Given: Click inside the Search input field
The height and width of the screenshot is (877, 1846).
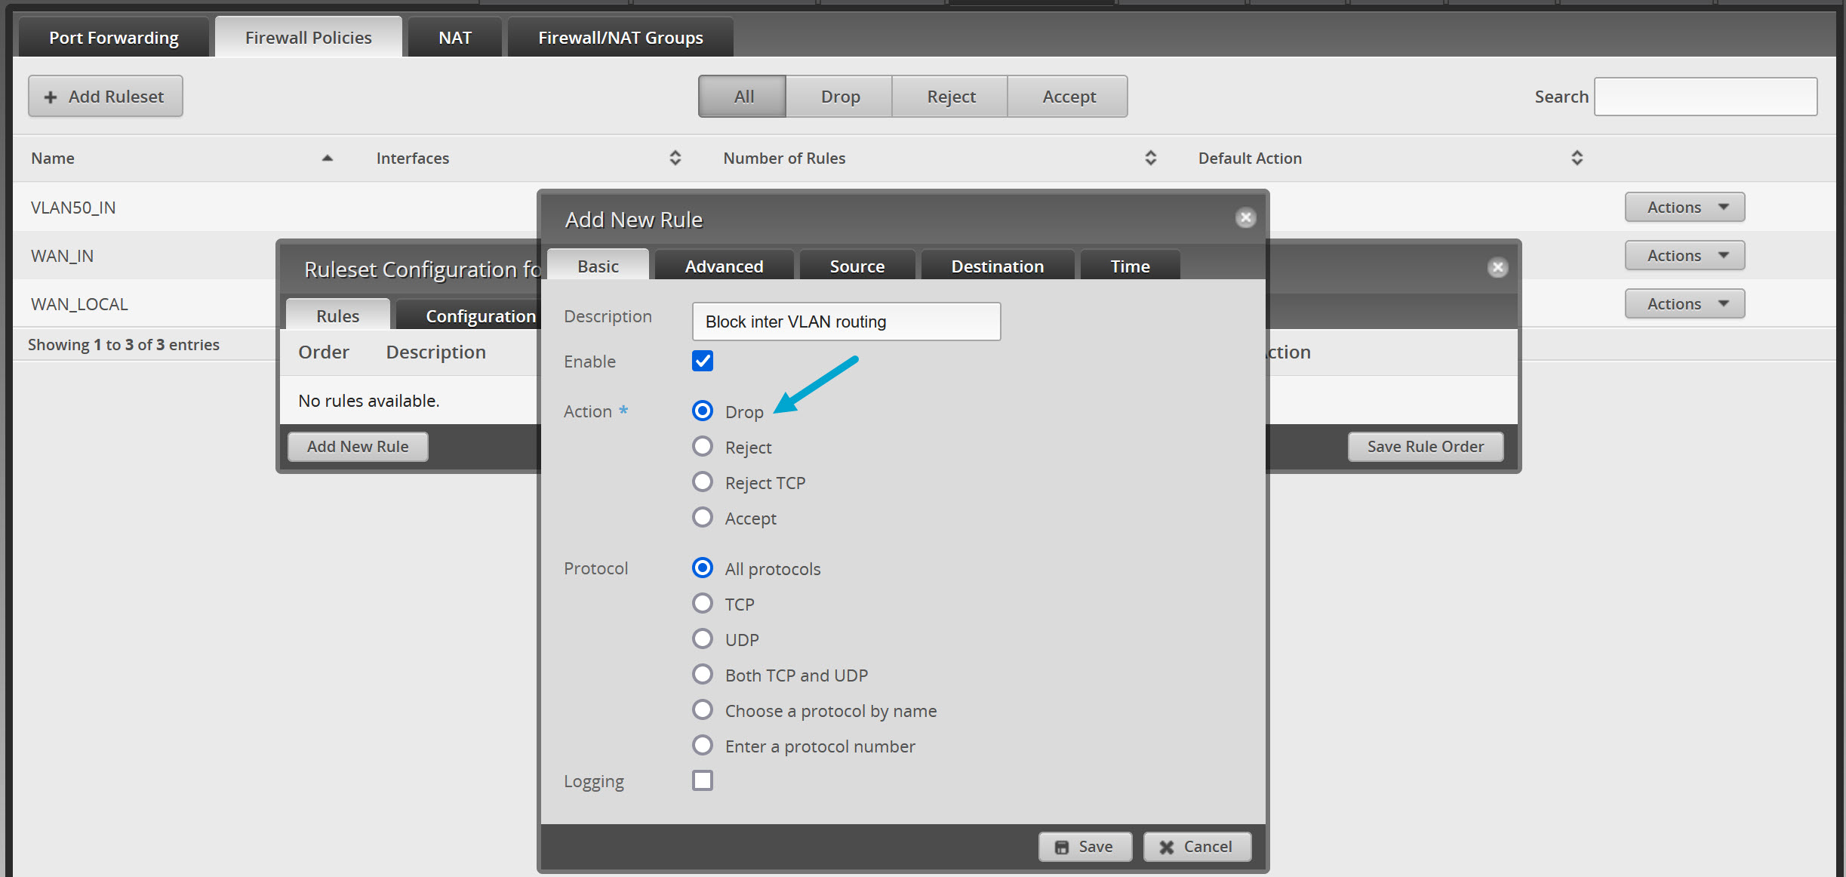Looking at the screenshot, I should tap(1705, 96).
